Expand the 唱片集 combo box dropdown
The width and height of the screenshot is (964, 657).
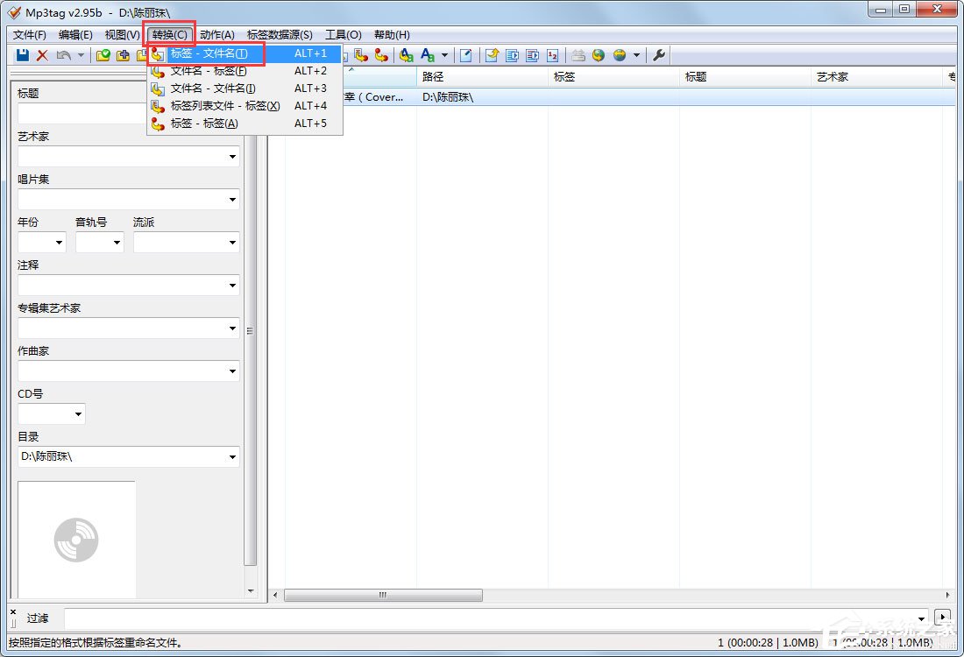coord(232,200)
